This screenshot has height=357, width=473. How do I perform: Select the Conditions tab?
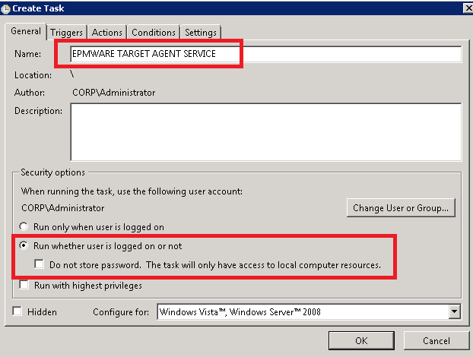[x=154, y=32]
